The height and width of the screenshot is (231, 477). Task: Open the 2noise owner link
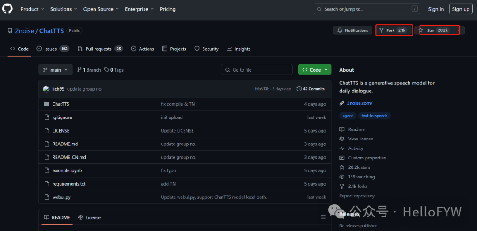click(x=25, y=31)
